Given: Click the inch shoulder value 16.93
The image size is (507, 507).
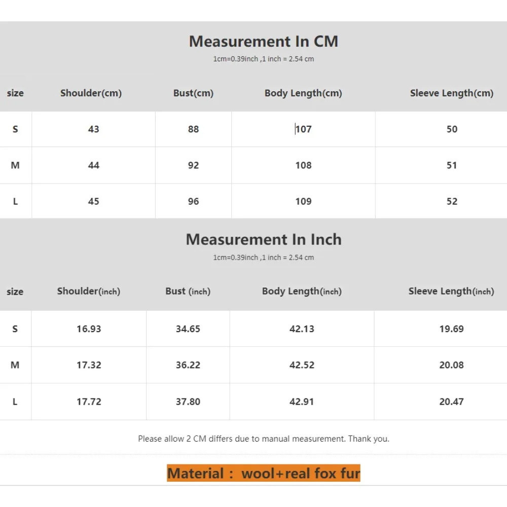Looking at the screenshot, I should coord(89,329).
